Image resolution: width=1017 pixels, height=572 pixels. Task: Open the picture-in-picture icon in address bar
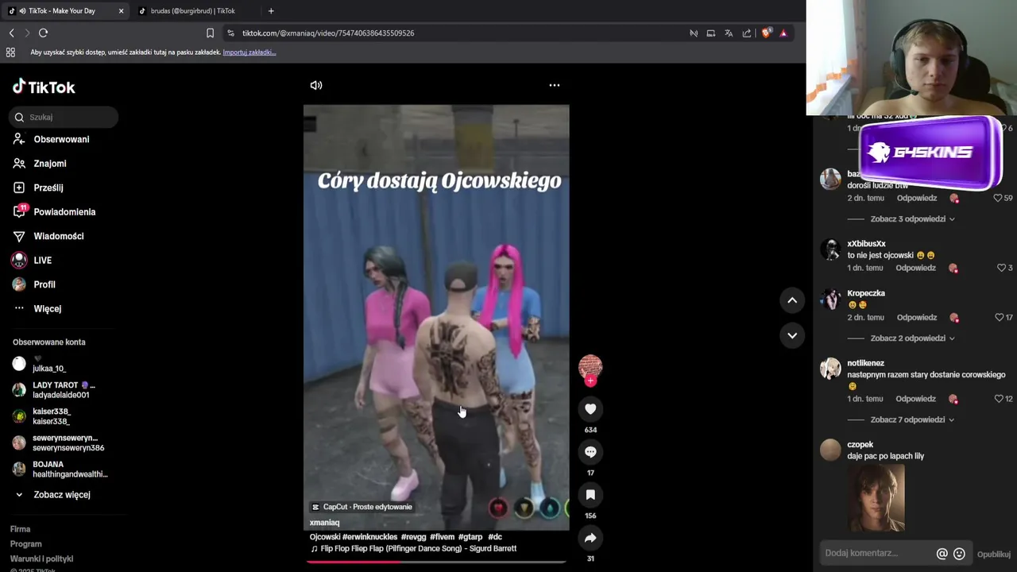[711, 33]
